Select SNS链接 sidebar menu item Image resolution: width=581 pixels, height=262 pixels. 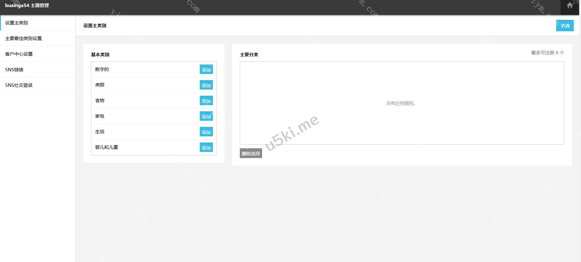[x=14, y=70]
